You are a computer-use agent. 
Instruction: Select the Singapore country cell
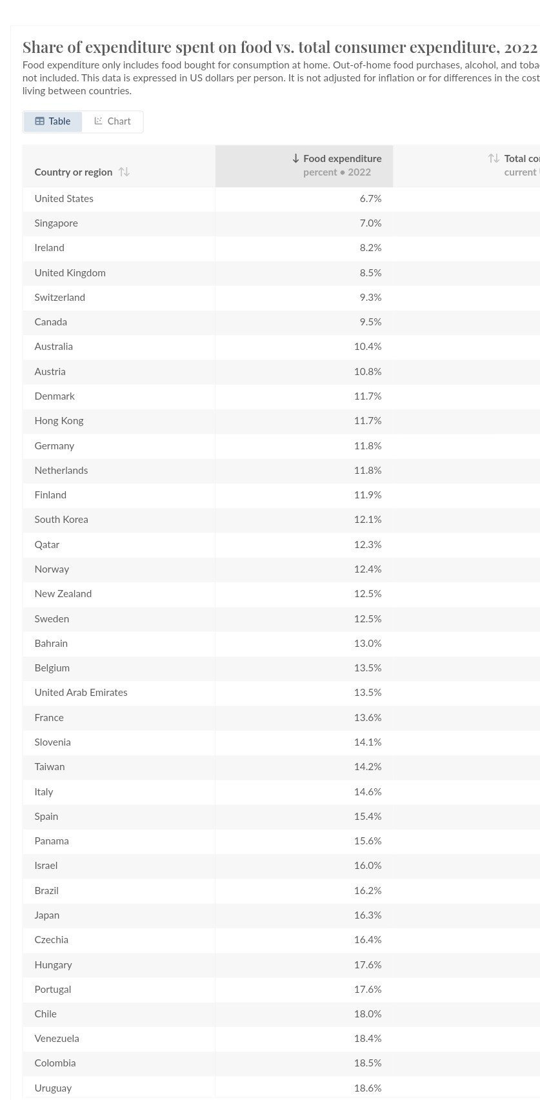tap(56, 223)
